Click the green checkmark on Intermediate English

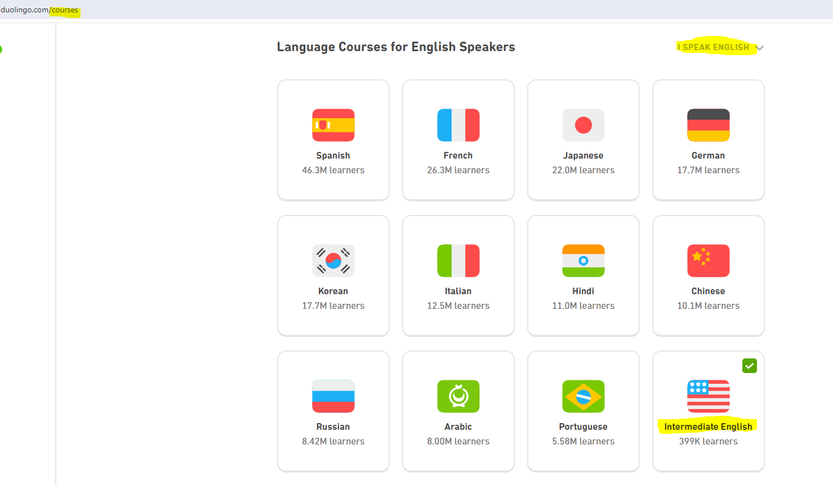[x=750, y=366]
